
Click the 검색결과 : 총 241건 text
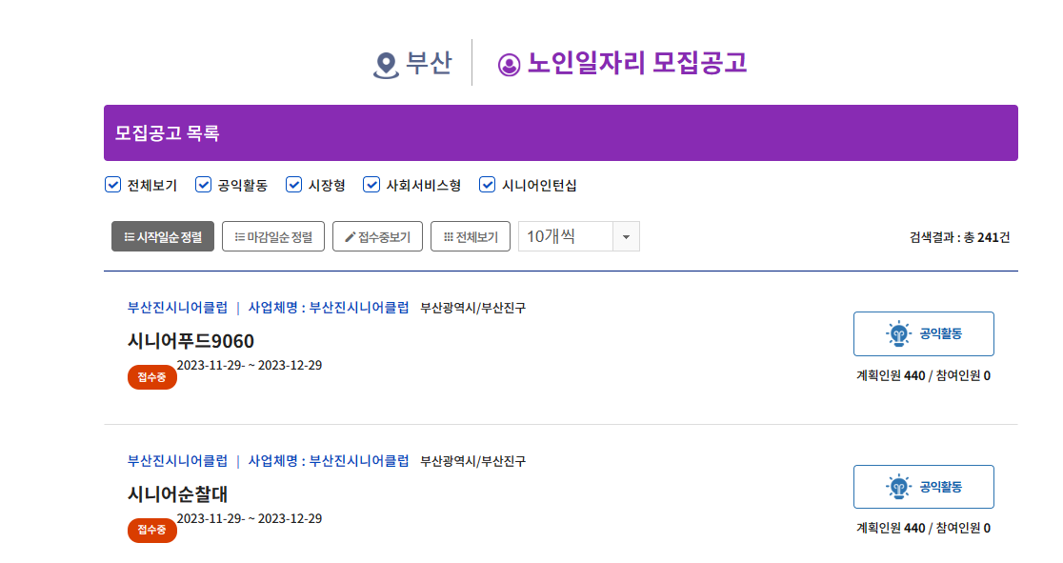point(959,237)
